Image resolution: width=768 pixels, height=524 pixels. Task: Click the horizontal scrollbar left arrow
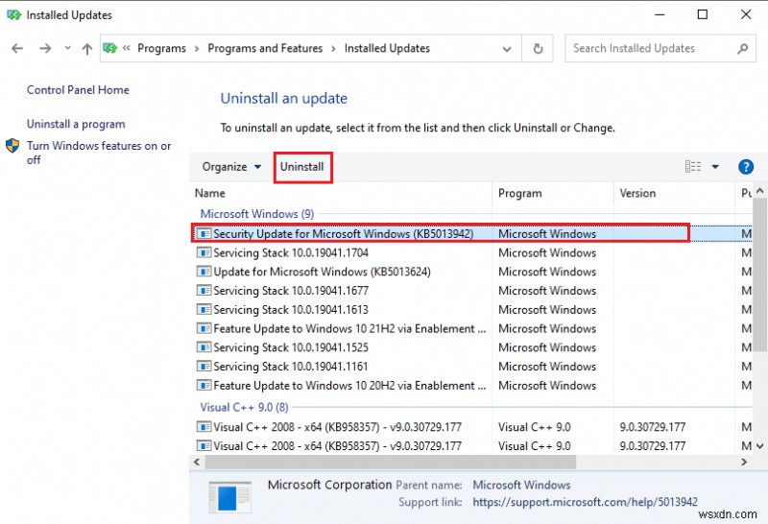tap(197, 462)
